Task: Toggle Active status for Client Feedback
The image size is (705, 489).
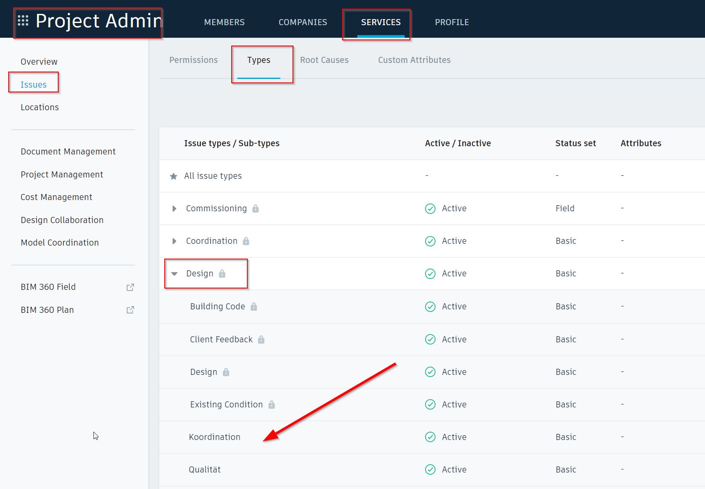Action: (x=430, y=339)
